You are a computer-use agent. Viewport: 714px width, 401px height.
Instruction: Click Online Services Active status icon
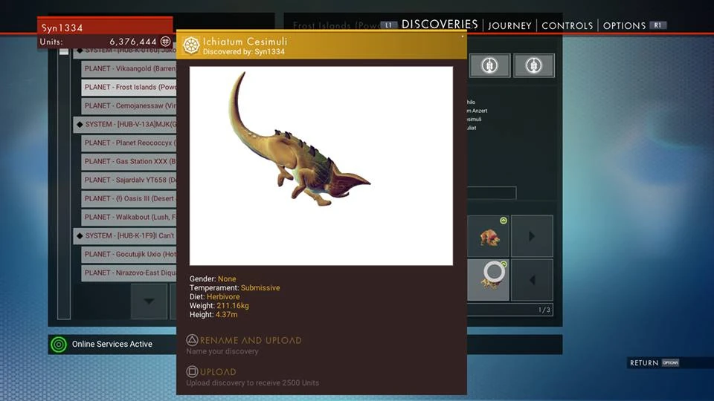click(x=58, y=344)
